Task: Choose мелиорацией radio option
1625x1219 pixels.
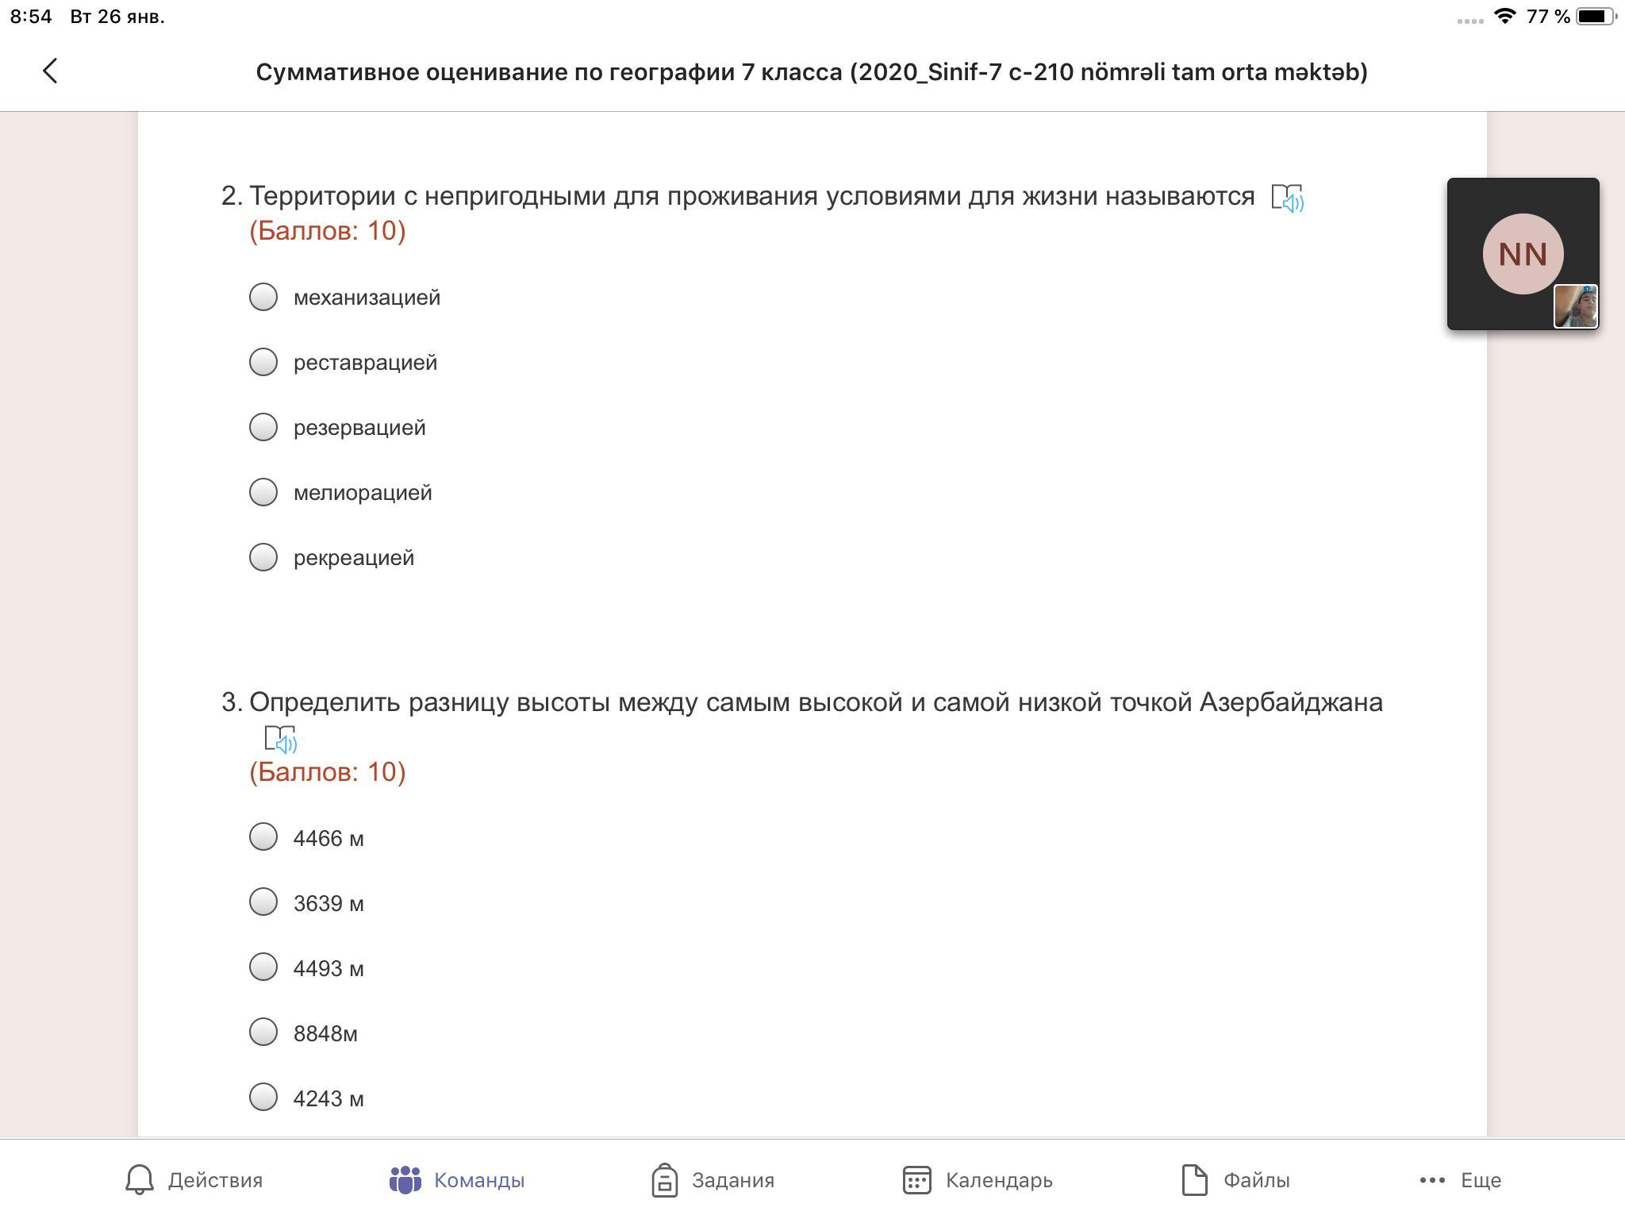Action: (x=263, y=492)
